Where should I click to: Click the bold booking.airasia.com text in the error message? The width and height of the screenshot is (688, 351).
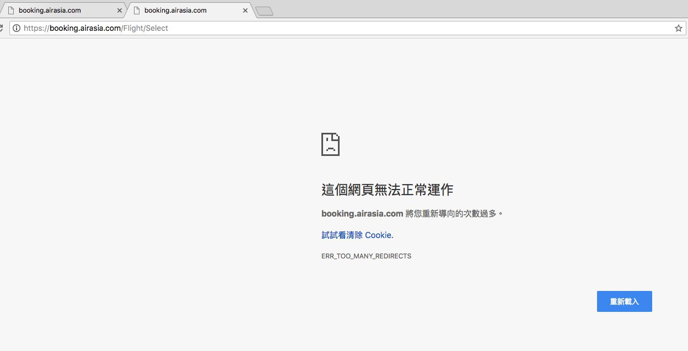[362, 213]
